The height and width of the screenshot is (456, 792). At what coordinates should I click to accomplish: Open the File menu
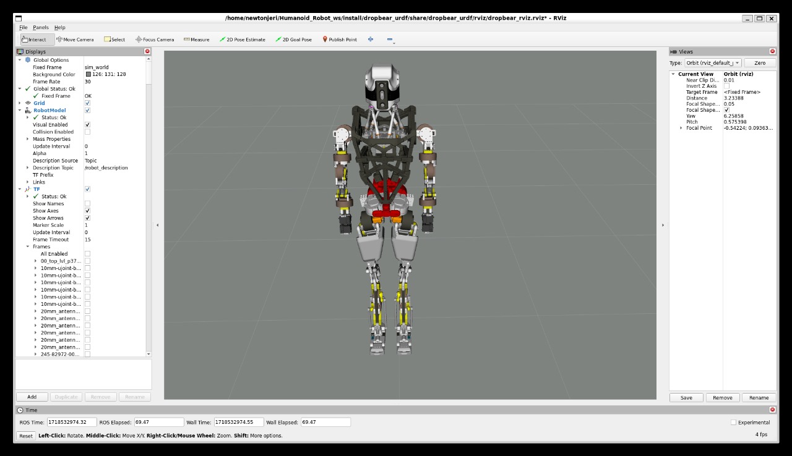23,28
